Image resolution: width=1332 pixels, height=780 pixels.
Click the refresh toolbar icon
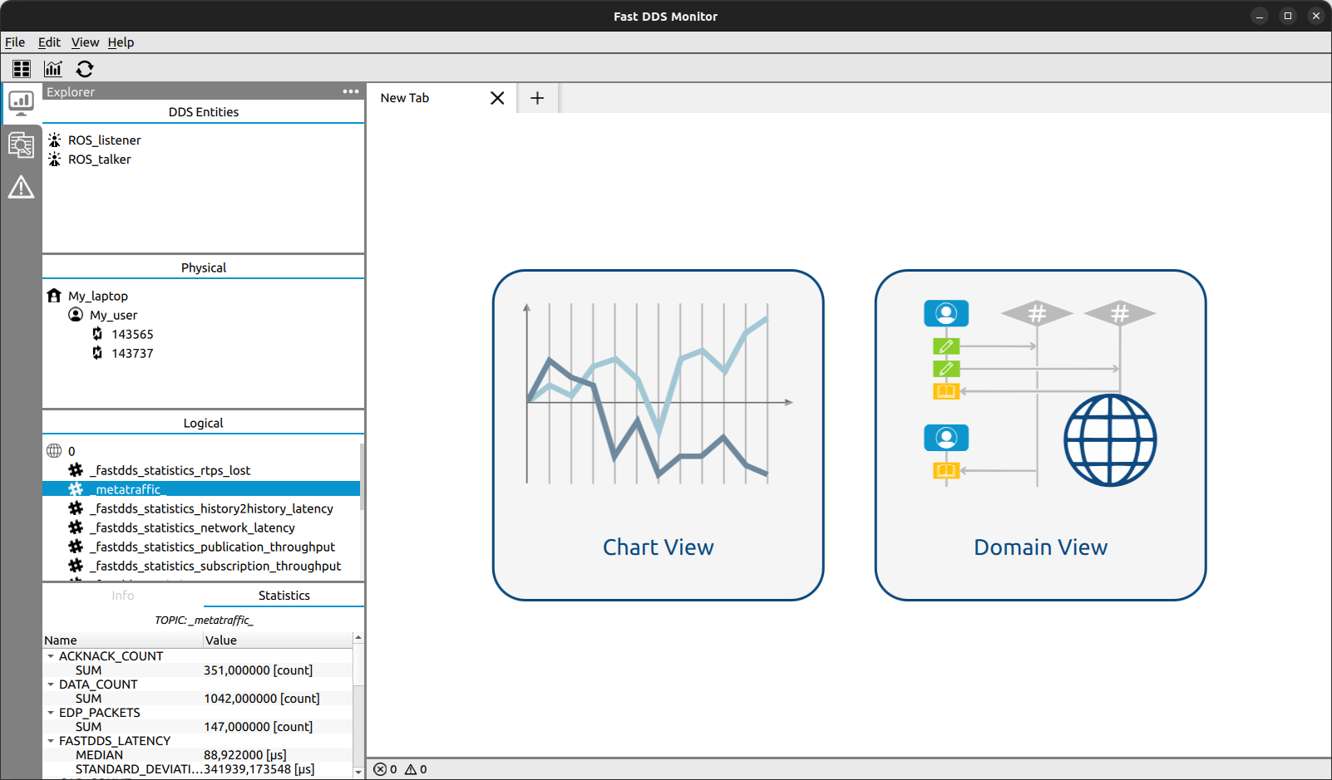85,69
